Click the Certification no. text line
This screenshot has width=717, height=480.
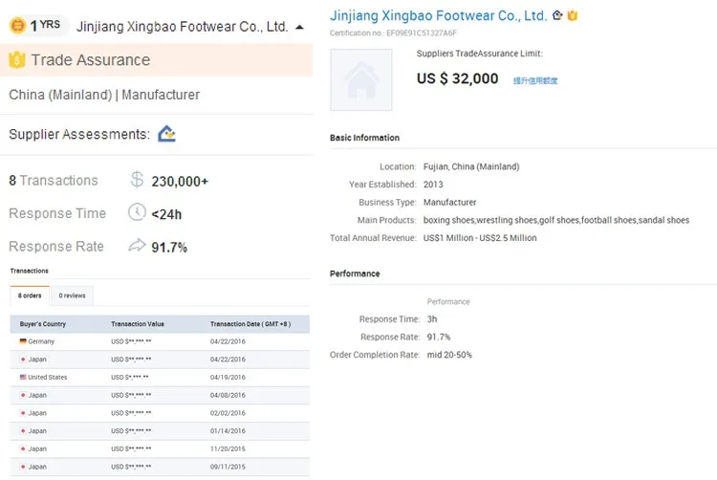(393, 33)
